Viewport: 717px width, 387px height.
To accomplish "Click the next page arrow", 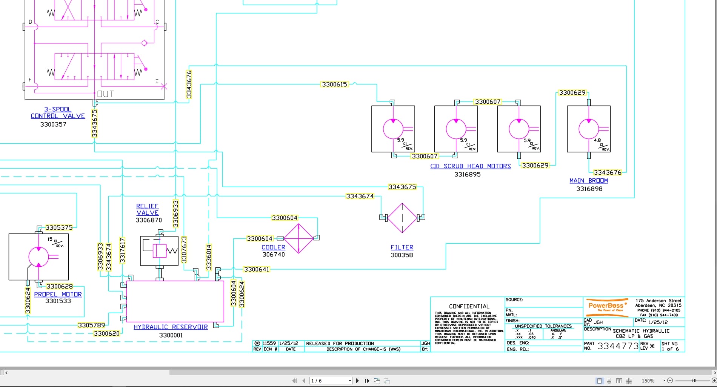I will (x=357, y=381).
